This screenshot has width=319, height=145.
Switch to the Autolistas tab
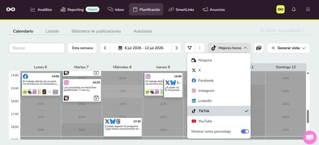[x=143, y=31]
